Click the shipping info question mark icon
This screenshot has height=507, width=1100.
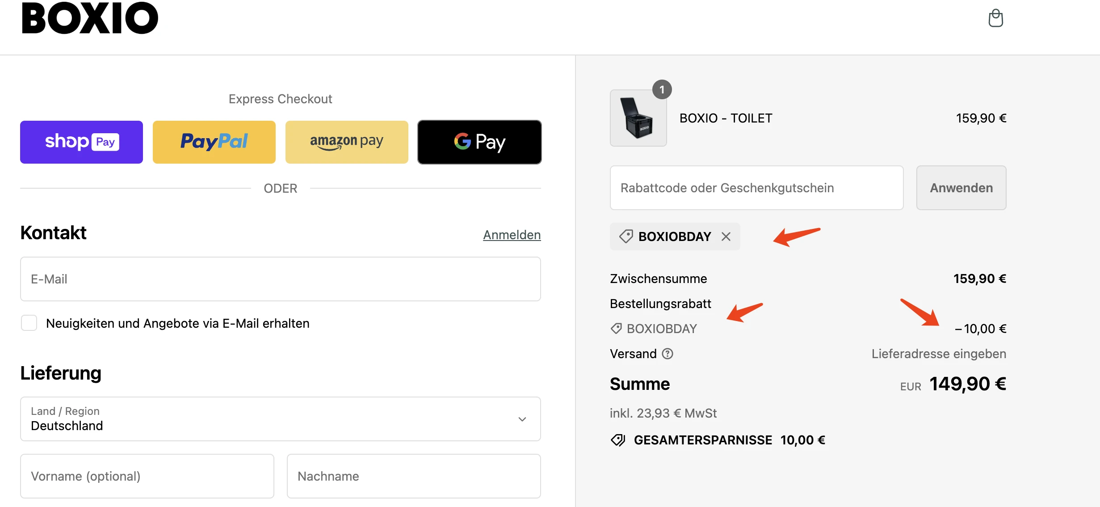668,354
